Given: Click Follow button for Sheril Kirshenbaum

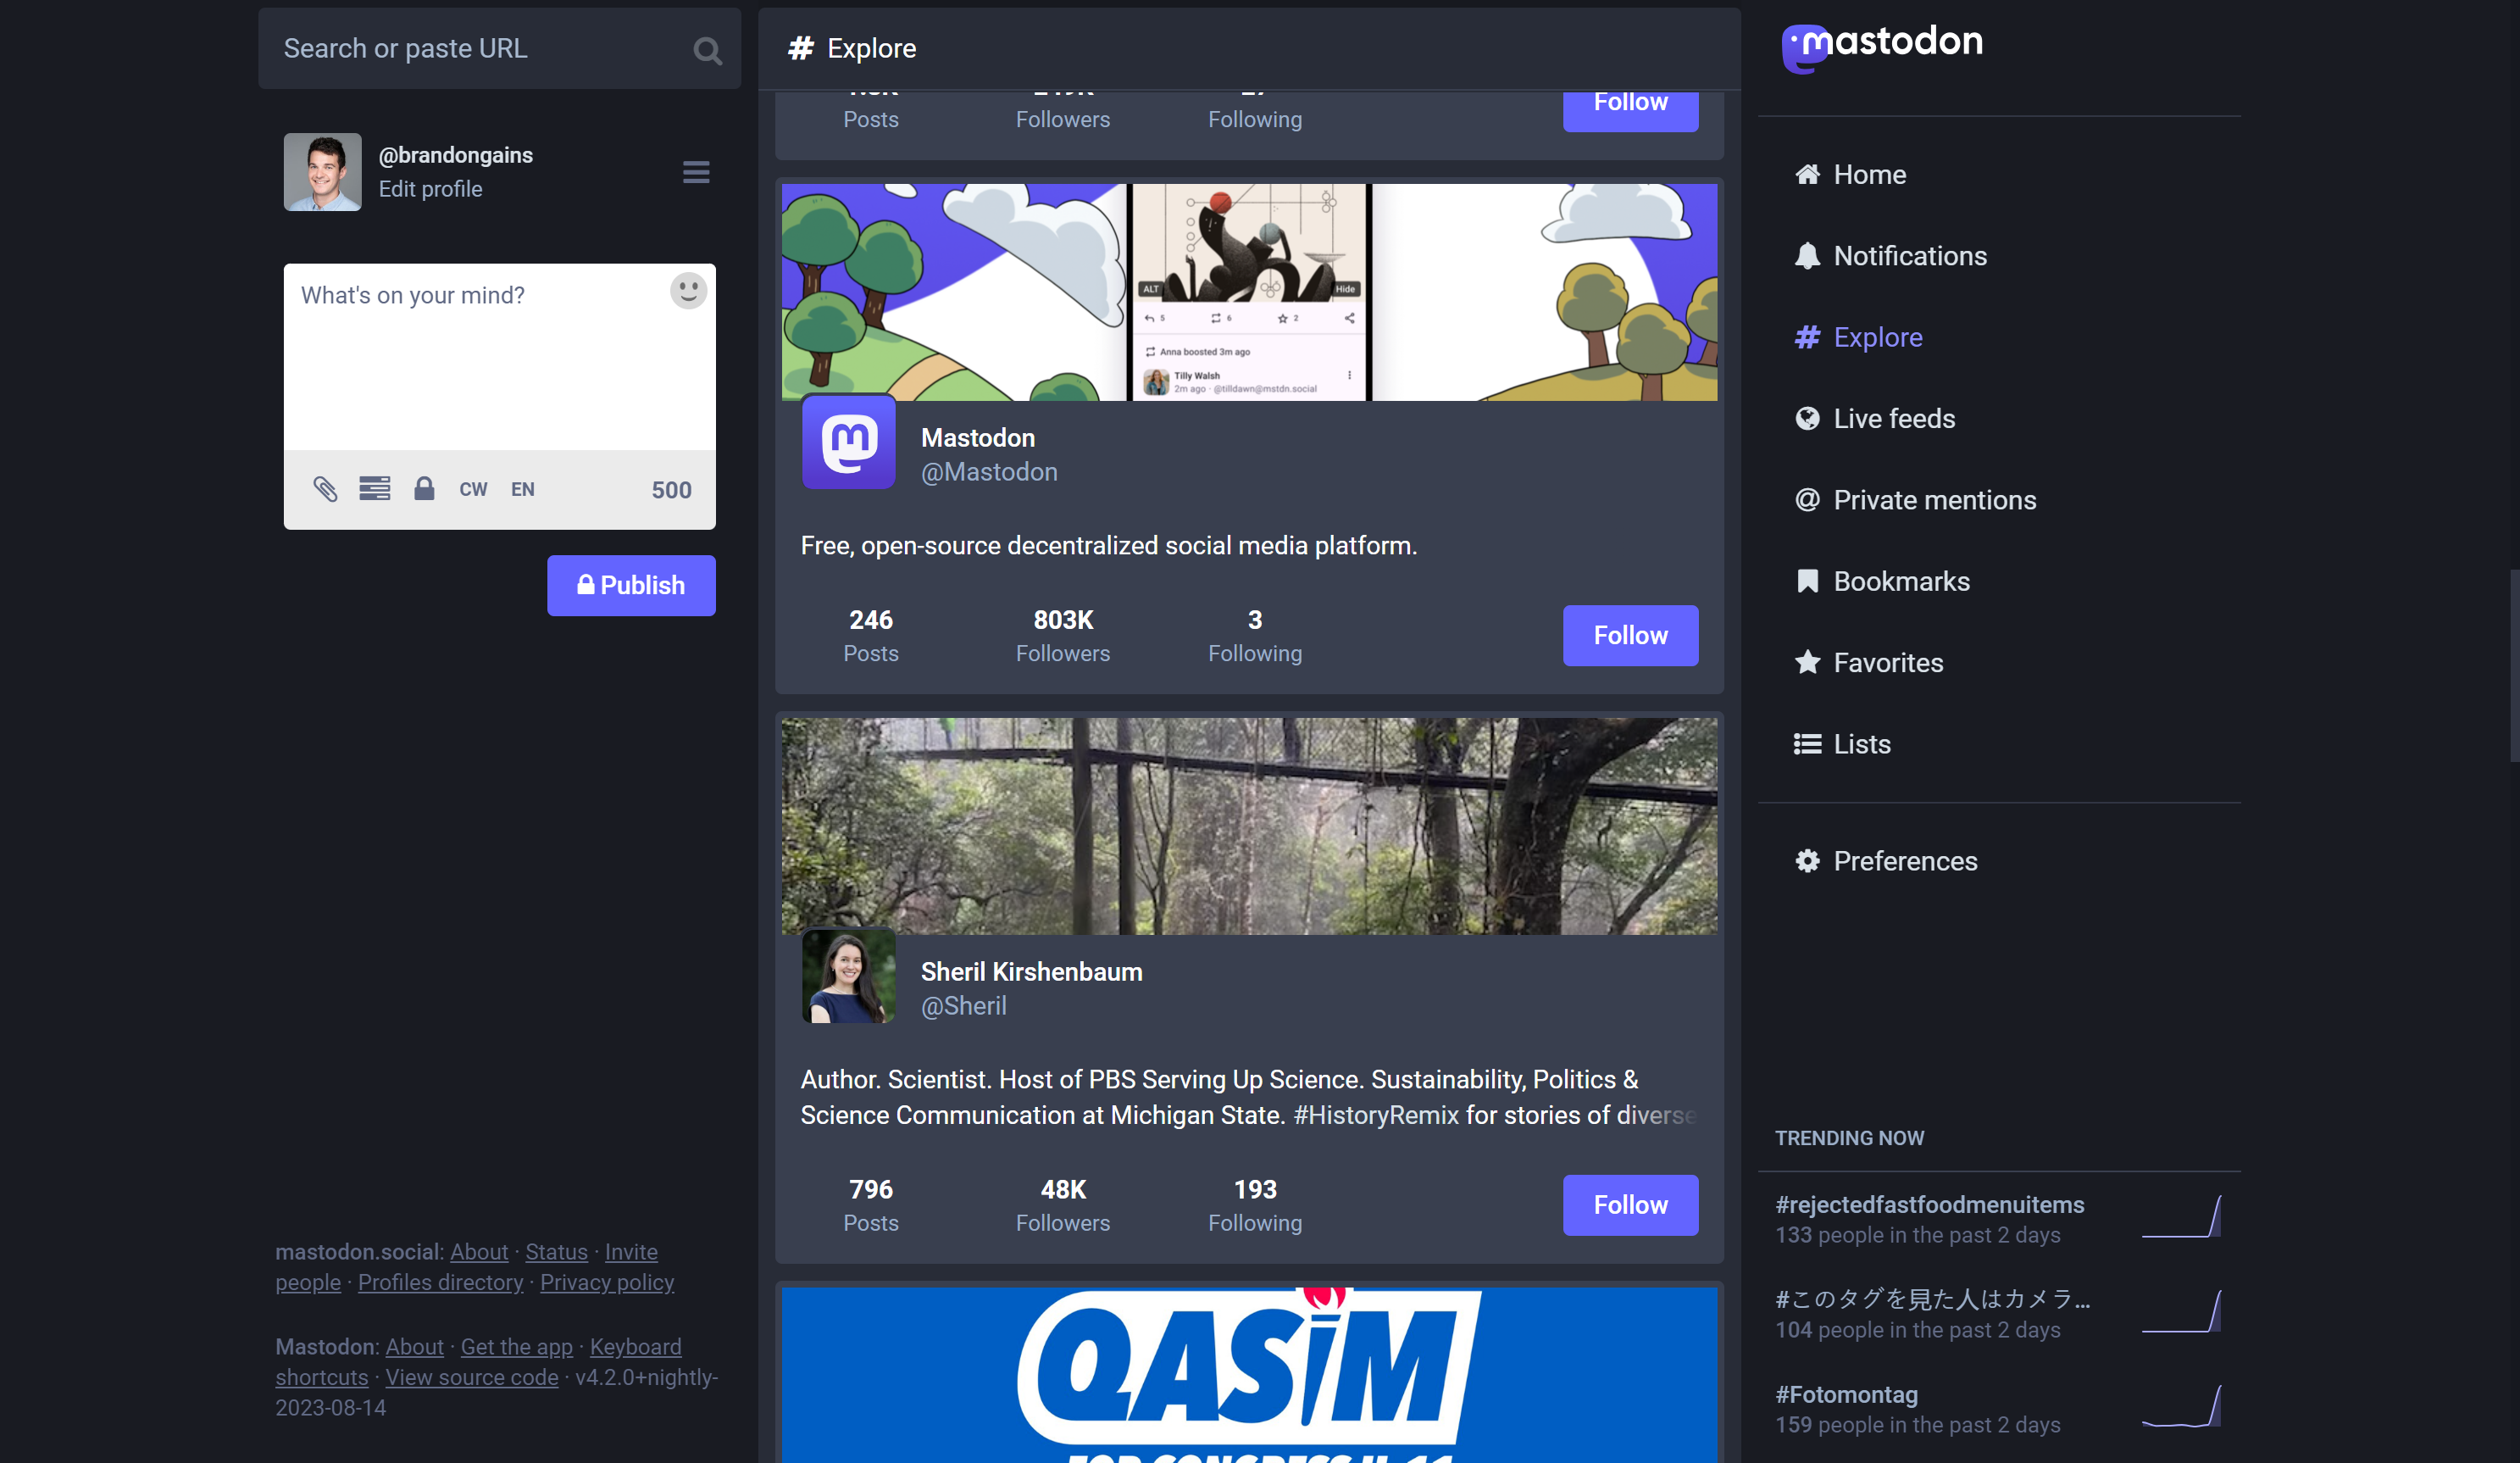Looking at the screenshot, I should (x=1630, y=1204).
